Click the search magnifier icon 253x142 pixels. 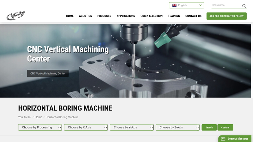pos(244,6)
